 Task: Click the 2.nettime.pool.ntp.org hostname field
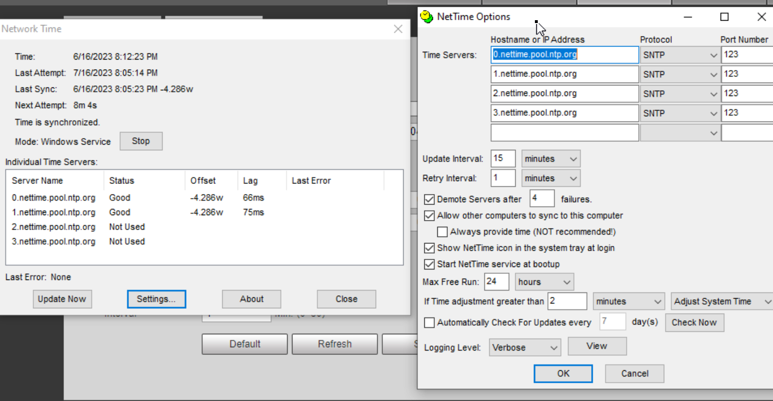point(565,94)
